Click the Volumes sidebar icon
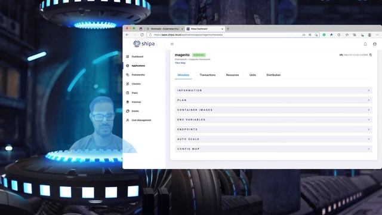 pyautogui.click(x=127, y=102)
